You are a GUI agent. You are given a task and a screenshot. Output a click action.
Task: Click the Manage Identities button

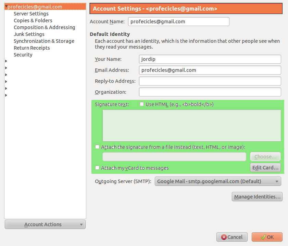[257, 197]
